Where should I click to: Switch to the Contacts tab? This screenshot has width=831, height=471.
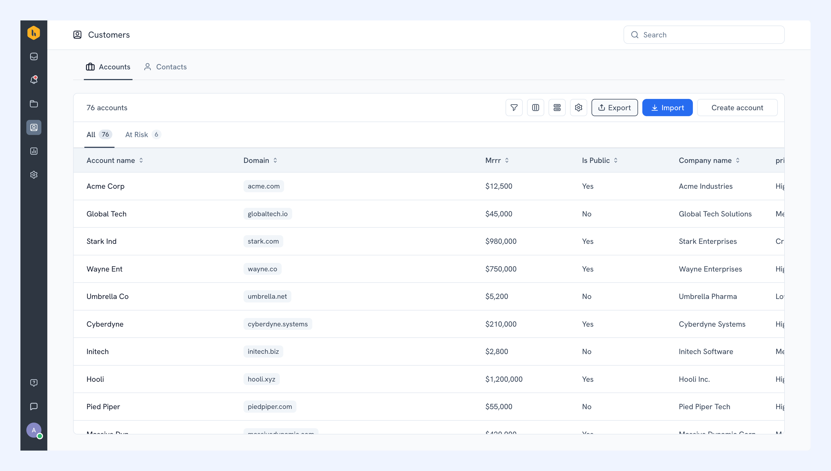click(165, 67)
